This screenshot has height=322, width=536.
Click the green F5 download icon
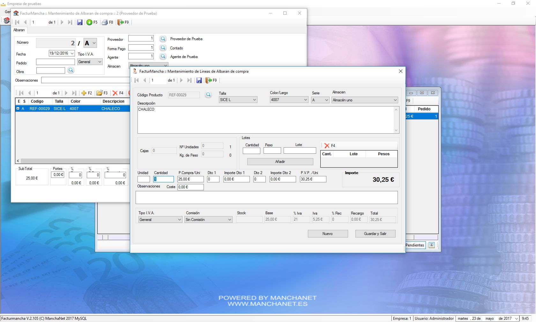tap(90, 22)
